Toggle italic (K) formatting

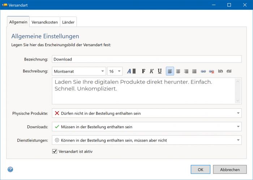pyautogui.click(x=151, y=71)
